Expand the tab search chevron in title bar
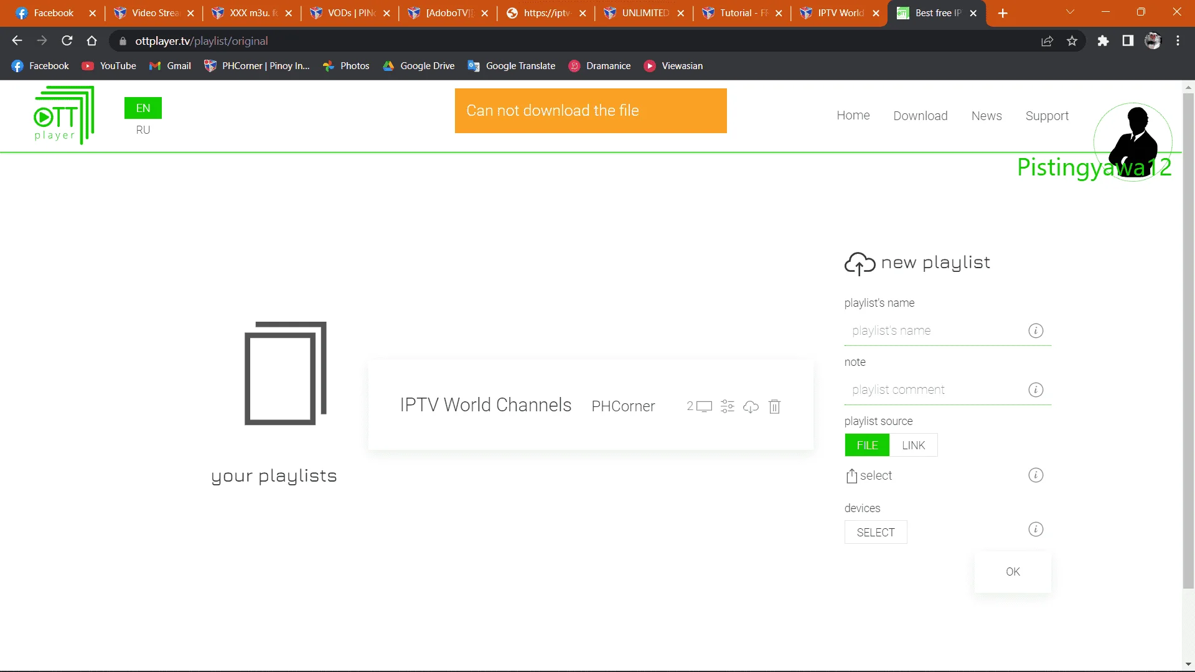This screenshot has width=1195, height=672. point(1071,12)
